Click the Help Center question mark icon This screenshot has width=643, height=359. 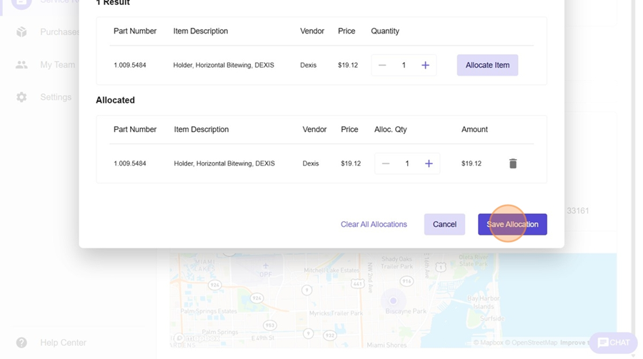coord(21,343)
